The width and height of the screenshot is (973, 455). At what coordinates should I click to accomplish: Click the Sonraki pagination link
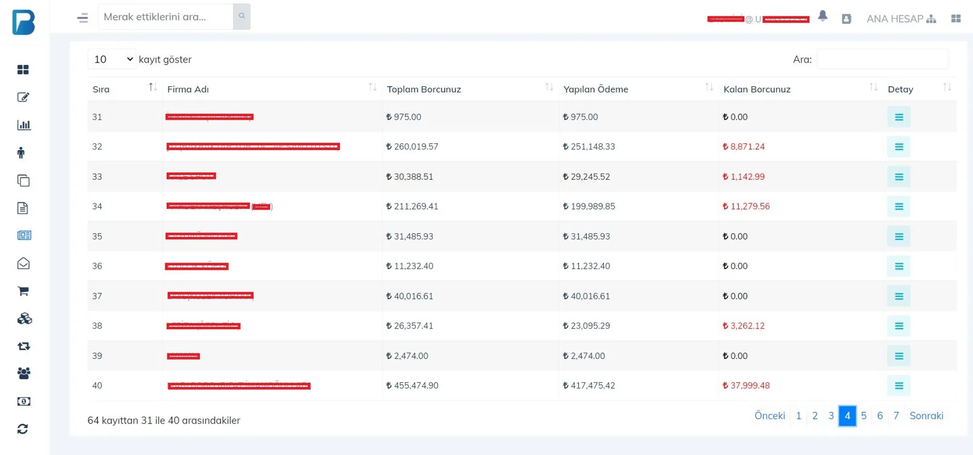(926, 416)
